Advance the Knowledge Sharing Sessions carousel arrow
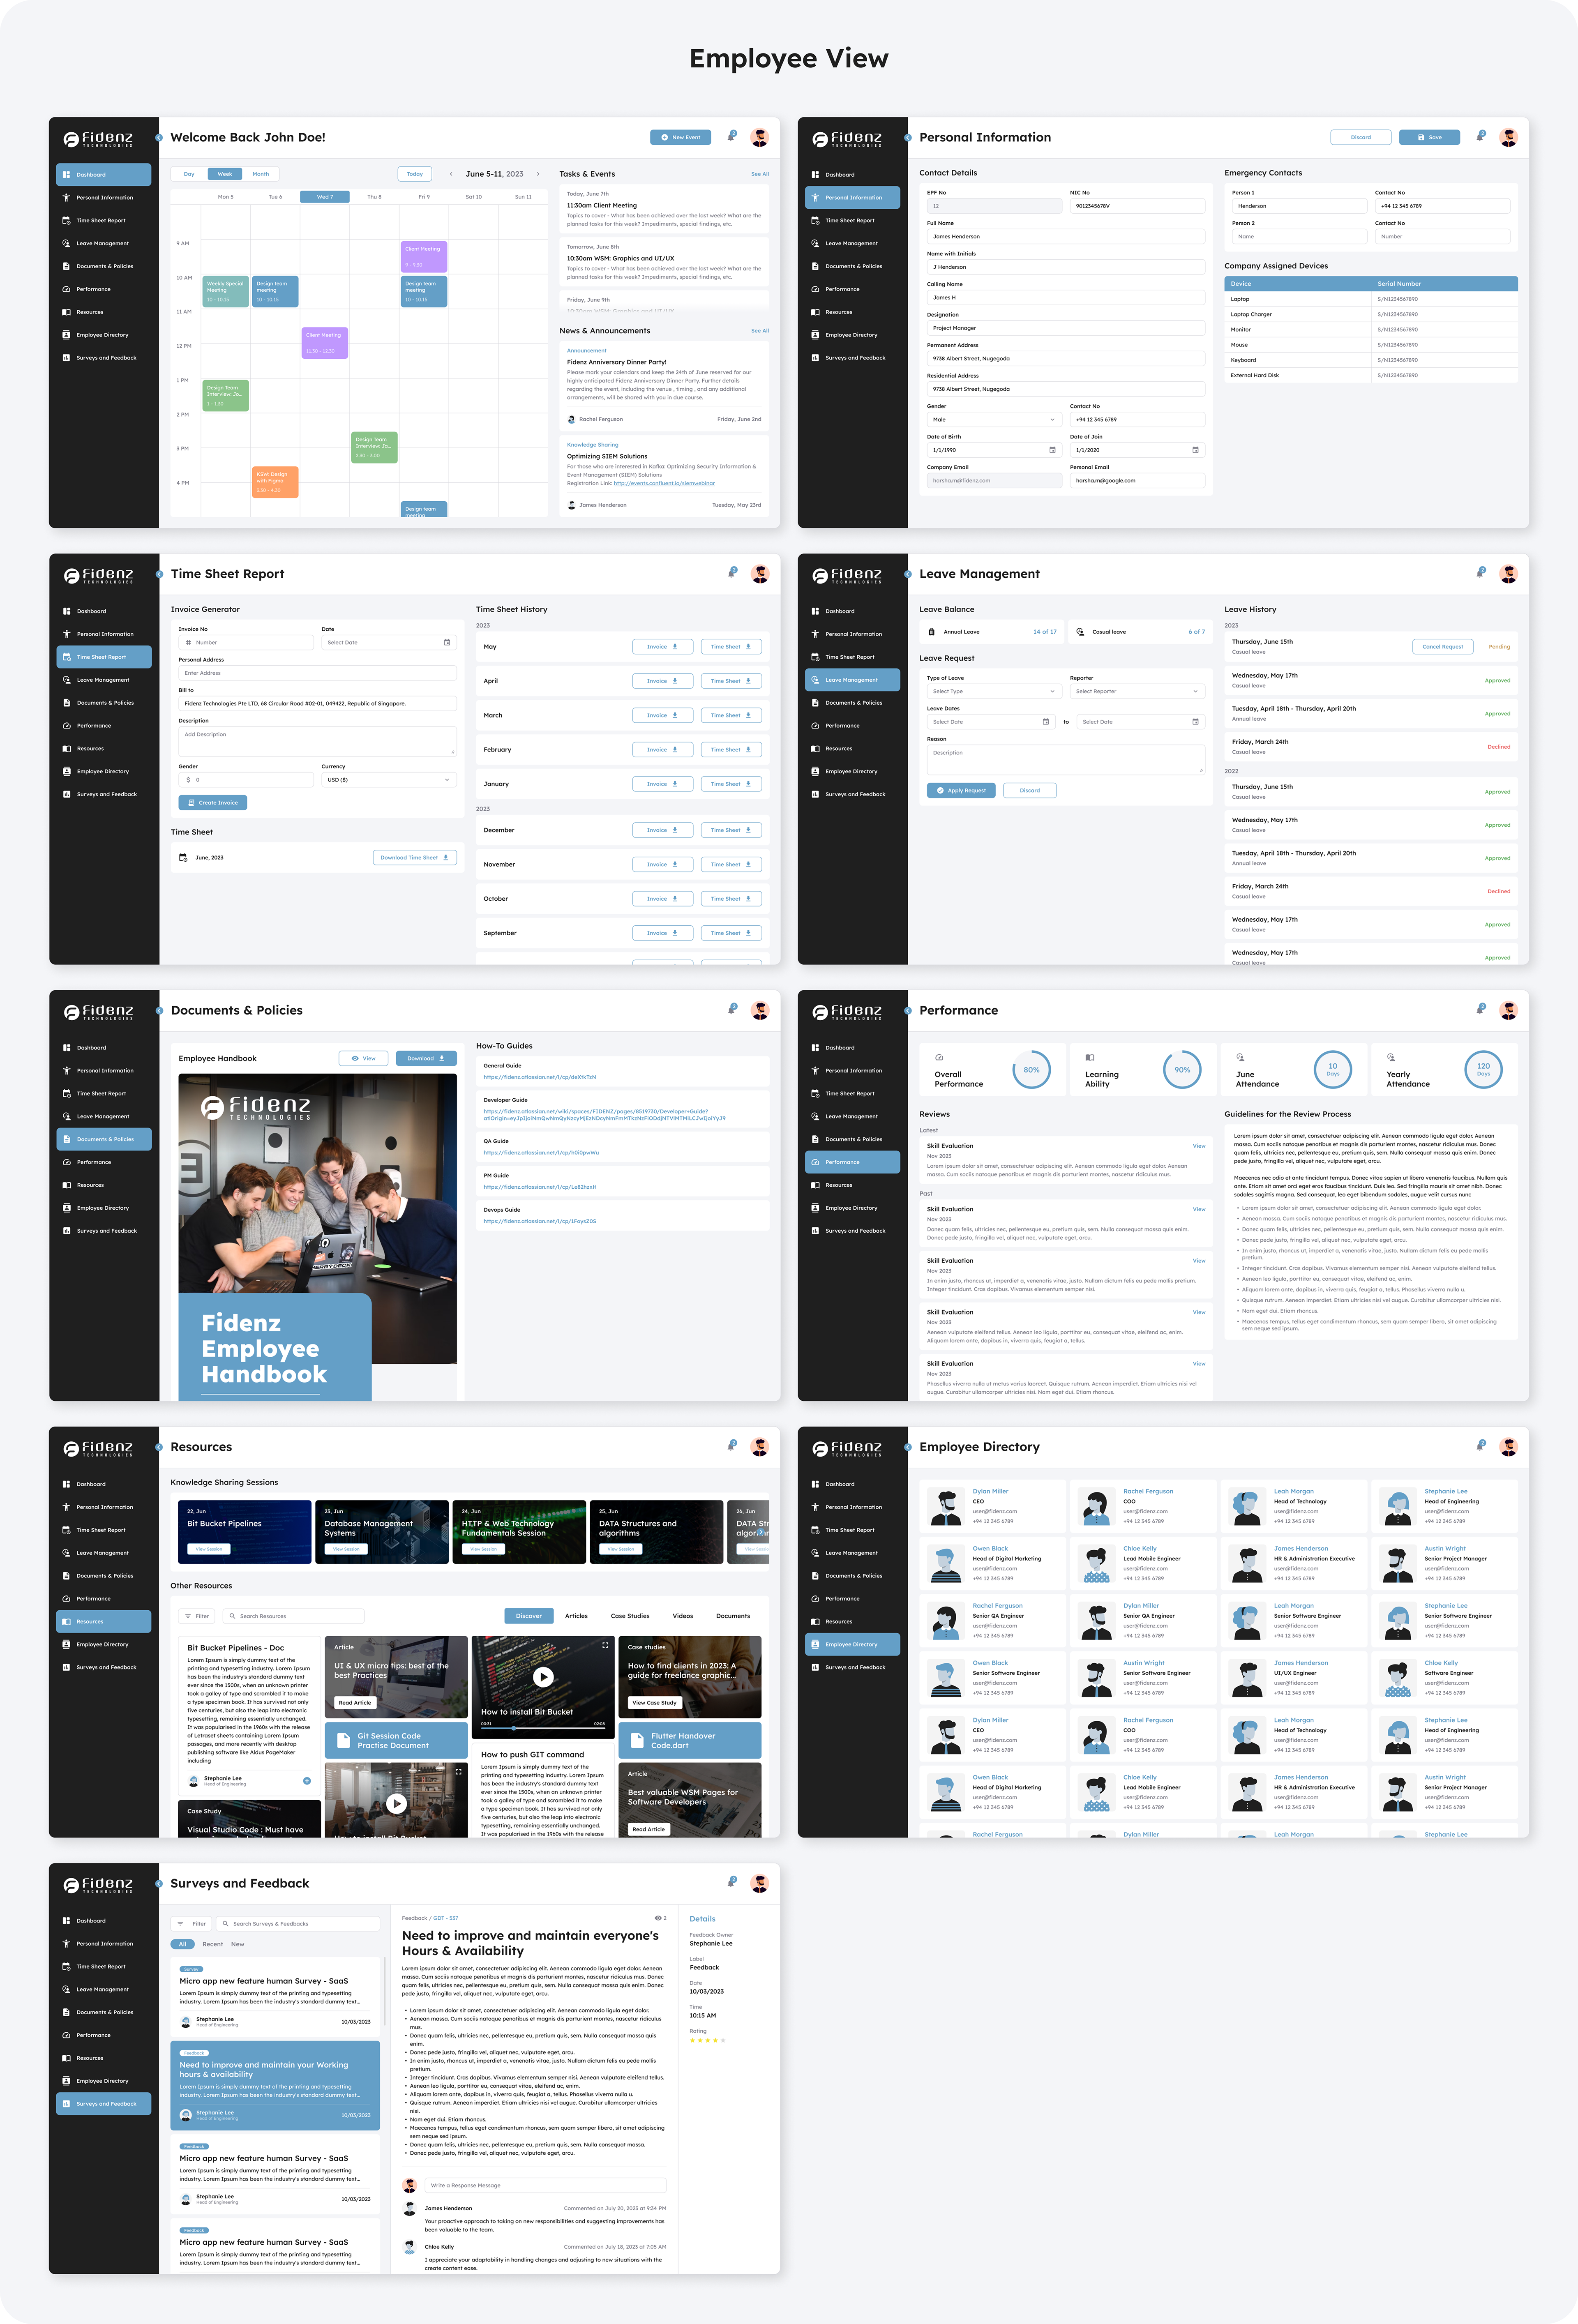This screenshot has width=1578, height=2324. tap(762, 1531)
